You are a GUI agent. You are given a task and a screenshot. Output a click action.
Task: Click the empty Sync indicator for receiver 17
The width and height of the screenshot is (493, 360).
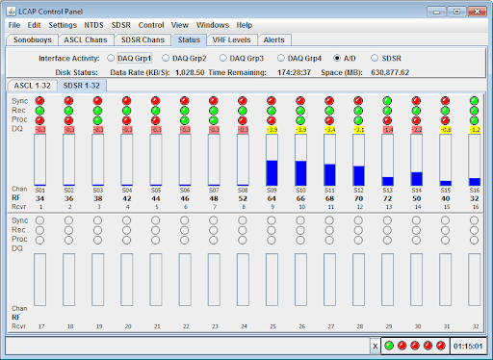click(x=39, y=220)
